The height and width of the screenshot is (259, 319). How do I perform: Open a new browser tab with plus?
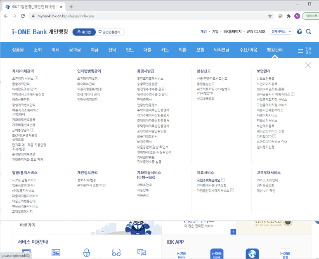tap(71, 7)
